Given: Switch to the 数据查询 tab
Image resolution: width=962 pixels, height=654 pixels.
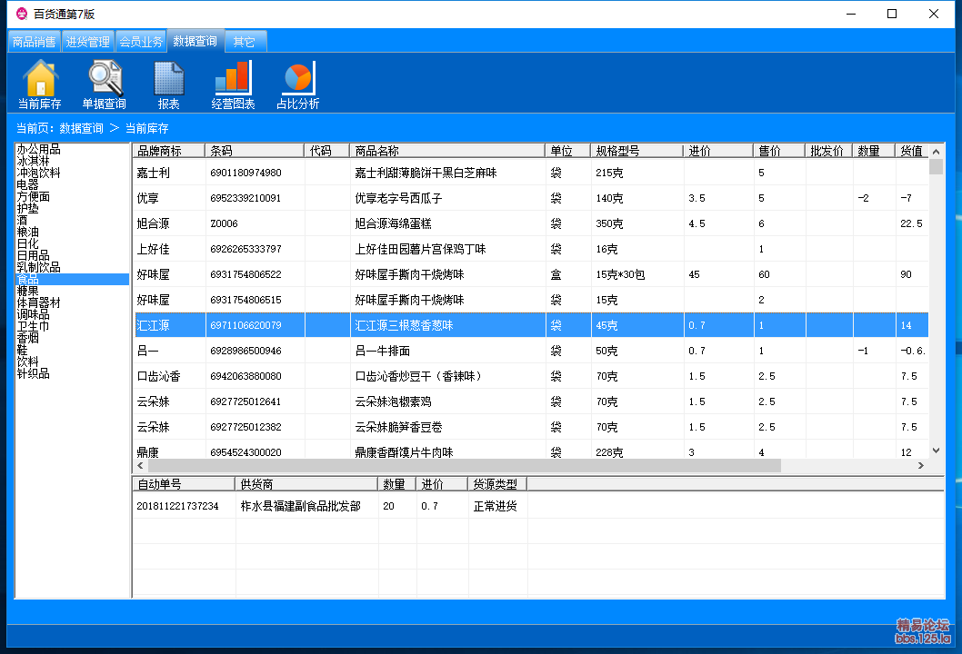Looking at the screenshot, I should click(x=195, y=41).
